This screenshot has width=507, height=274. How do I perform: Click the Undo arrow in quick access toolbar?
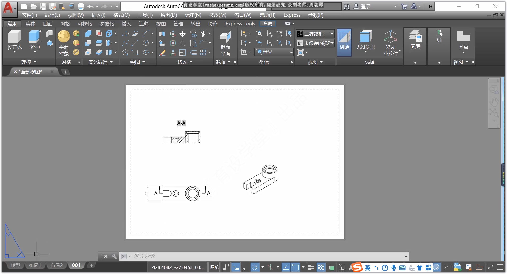click(91, 7)
